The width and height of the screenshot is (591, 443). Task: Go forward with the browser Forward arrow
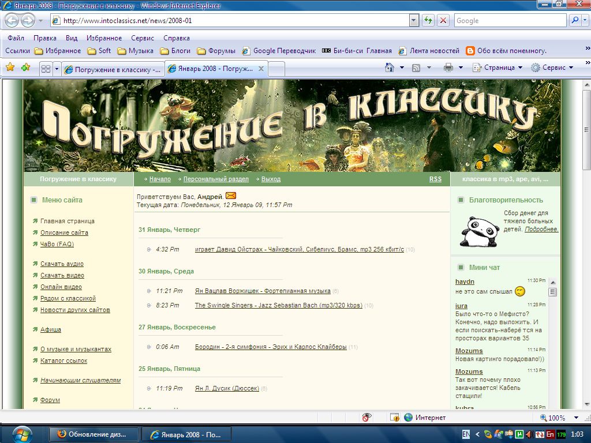click(28, 20)
